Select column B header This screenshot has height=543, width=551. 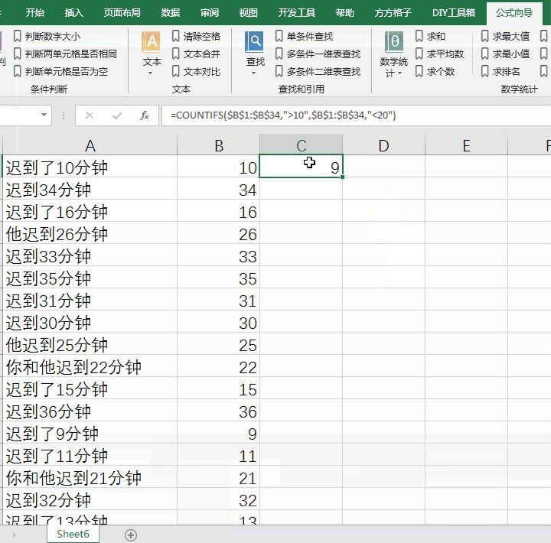click(x=219, y=145)
